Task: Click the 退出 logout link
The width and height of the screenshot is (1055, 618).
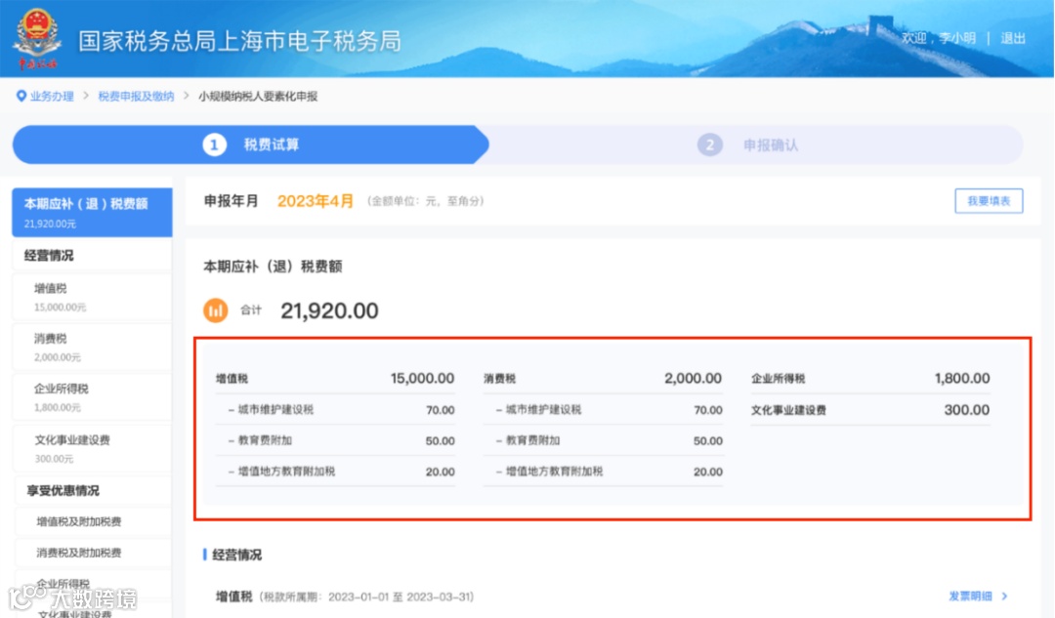Action: (x=1013, y=38)
